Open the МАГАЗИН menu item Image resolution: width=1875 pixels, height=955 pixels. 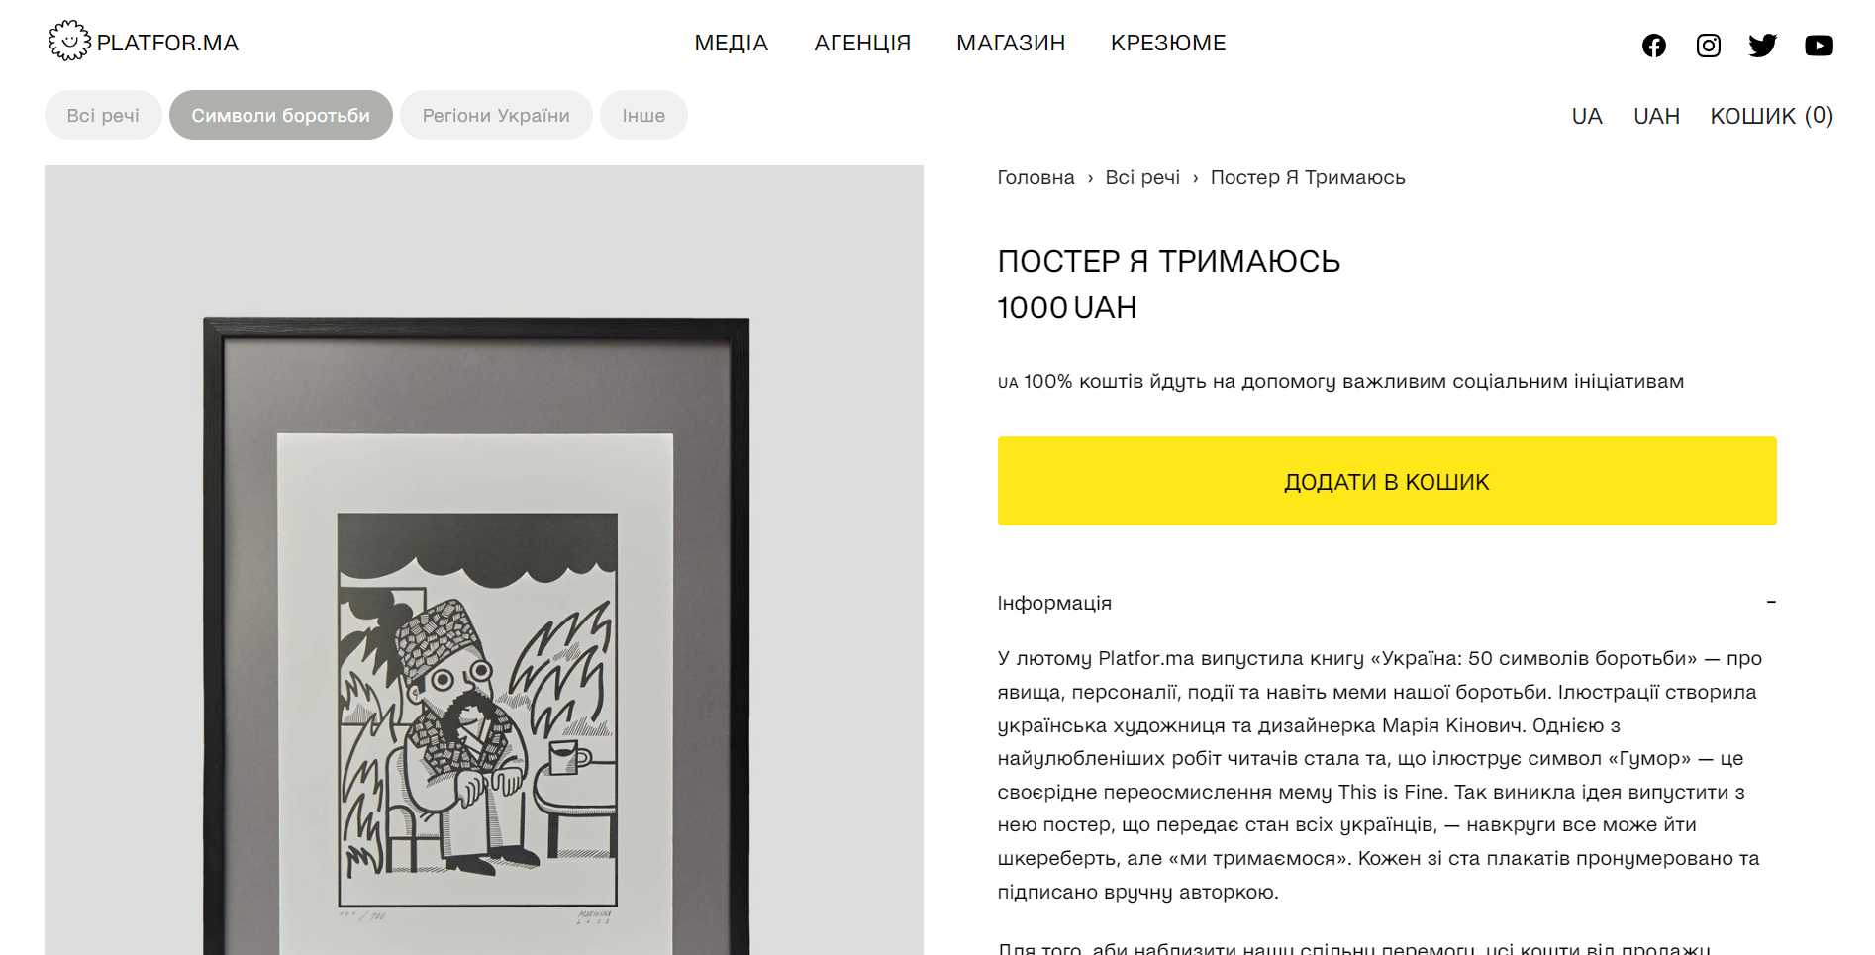[x=1011, y=43]
